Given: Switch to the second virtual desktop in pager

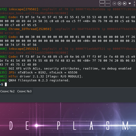Looking at the screenshot, I should (108, 2).
